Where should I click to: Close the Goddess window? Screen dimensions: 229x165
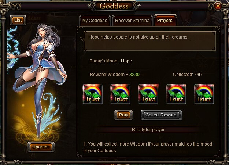tap(218, 6)
